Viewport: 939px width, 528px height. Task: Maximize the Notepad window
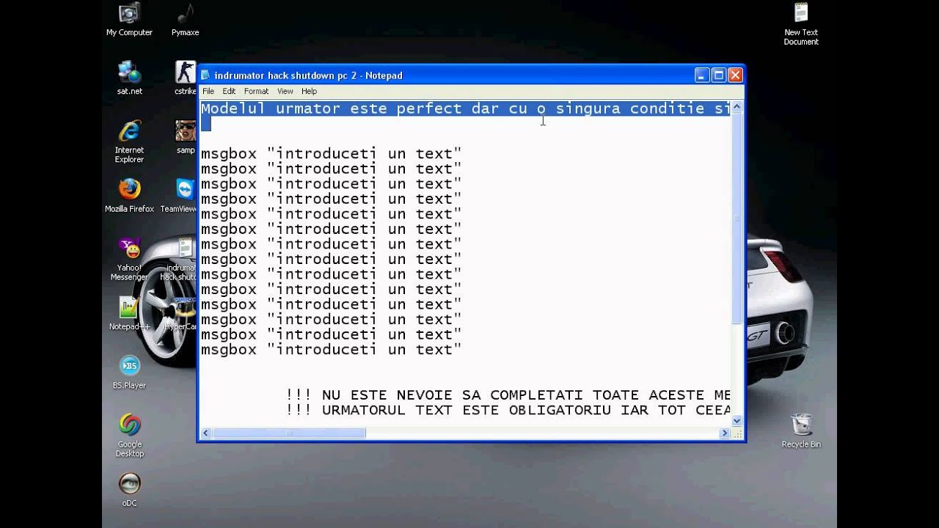pyautogui.click(x=719, y=75)
